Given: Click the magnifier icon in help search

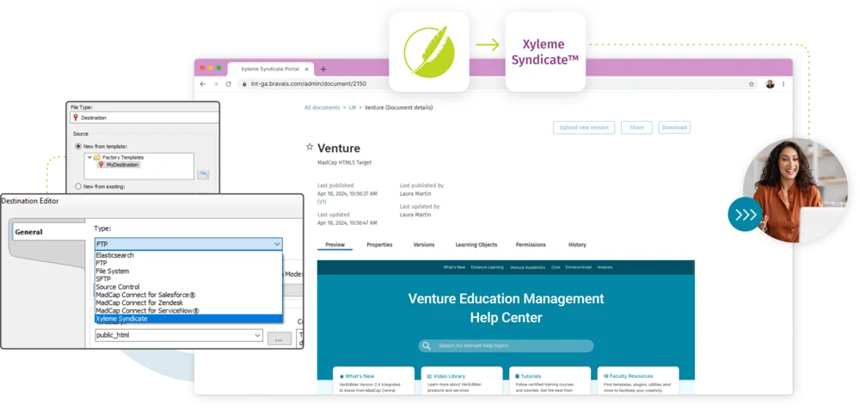Looking at the screenshot, I should (x=427, y=346).
